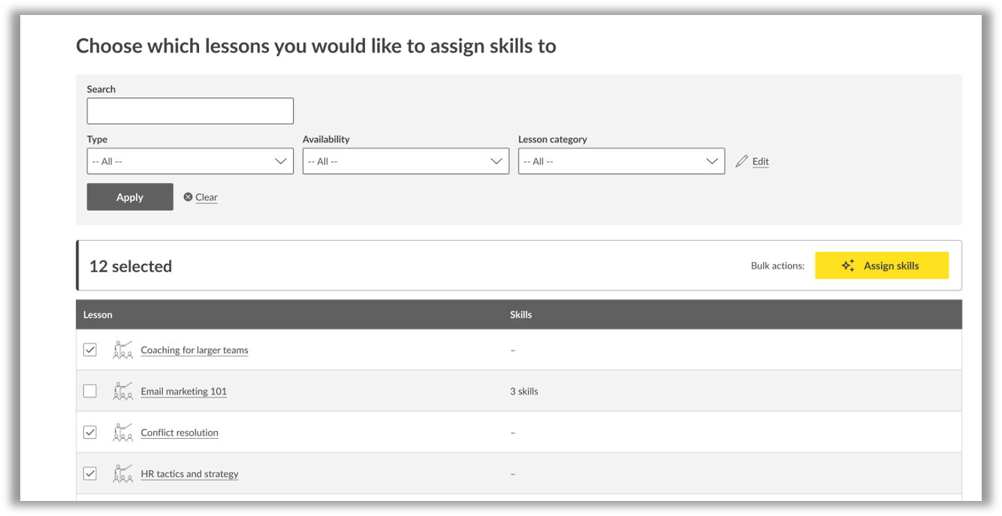
Task: Deselect HR tactics and strategy
Action: pyautogui.click(x=90, y=473)
